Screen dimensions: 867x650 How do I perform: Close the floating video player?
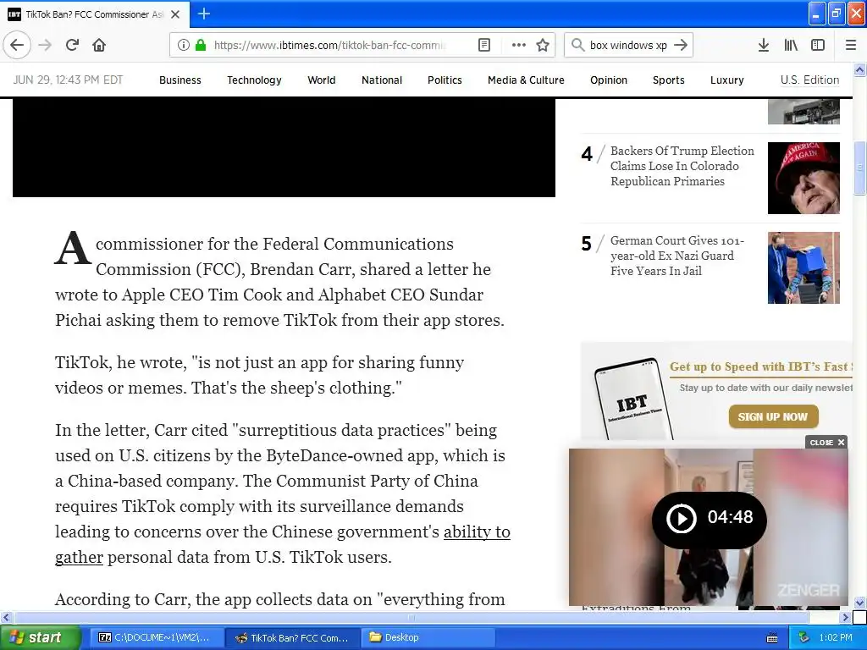pyautogui.click(x=826, y=442)
